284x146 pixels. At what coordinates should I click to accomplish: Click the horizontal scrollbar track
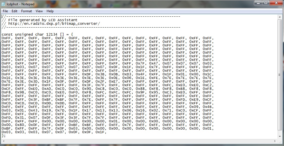coord(140,141)
